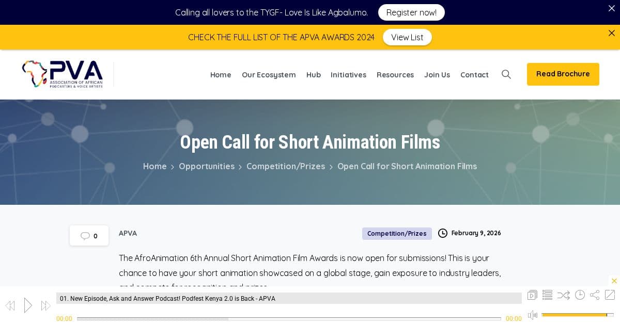Screen dimensions: 620x325
Task: Expand the Resources navigation menu
Action: click(395, 75)
